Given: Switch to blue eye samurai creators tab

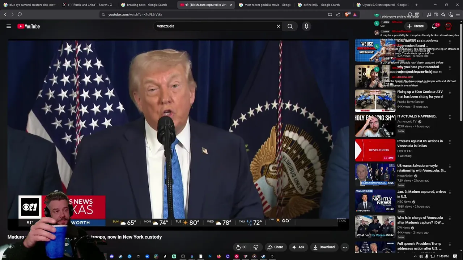Looking at the screenshot, I should pyautogui.click(x=30, y=5).
